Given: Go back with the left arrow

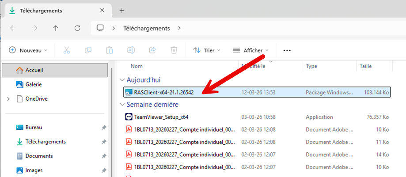Looking at the screenshot, I should pyautogui.click(x=13, y=28).
